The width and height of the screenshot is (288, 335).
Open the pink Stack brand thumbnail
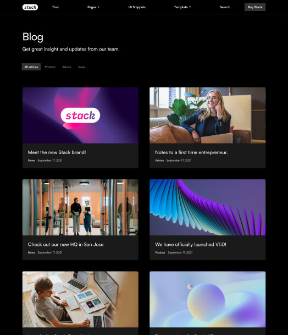click(80, 116)
